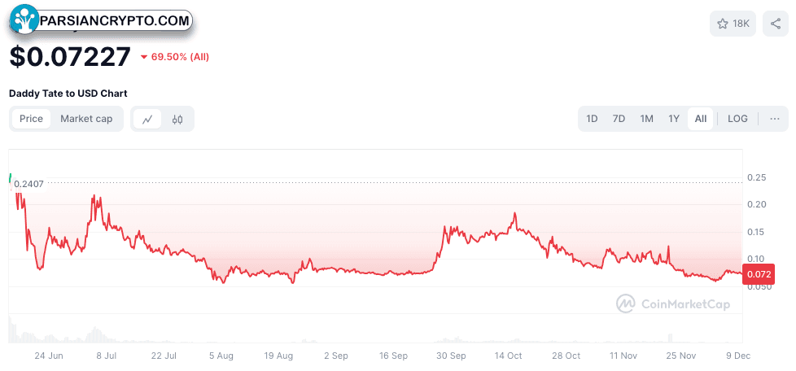This screenshot has width=796, height=371.
Task: Open the share icon button
Action: [x=775, y=24]
